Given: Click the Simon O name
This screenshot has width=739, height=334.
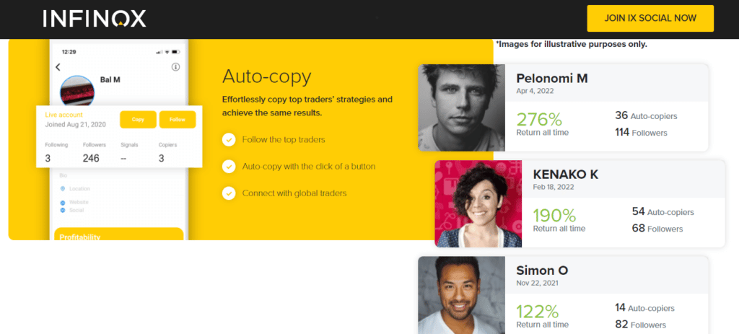Looking at the screenshot, I should (542, 271).
